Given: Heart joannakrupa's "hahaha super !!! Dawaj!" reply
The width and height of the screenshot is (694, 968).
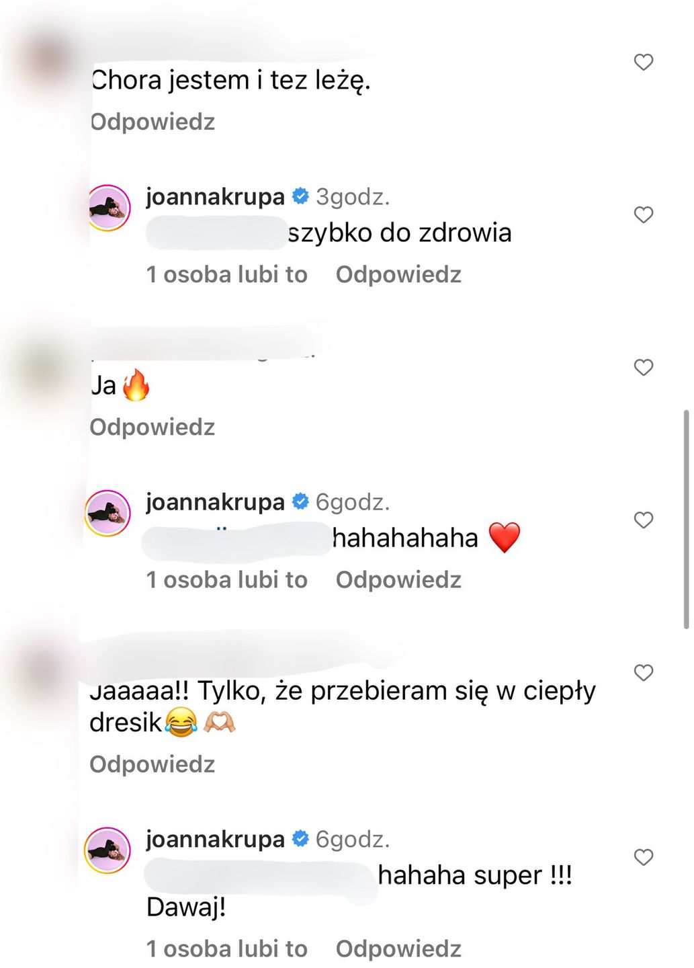Looking at the screenshot, I should click(643, 857).
